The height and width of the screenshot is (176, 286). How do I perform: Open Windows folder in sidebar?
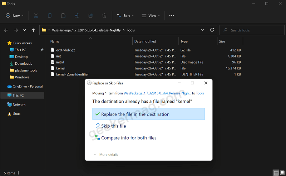point(22,77)
